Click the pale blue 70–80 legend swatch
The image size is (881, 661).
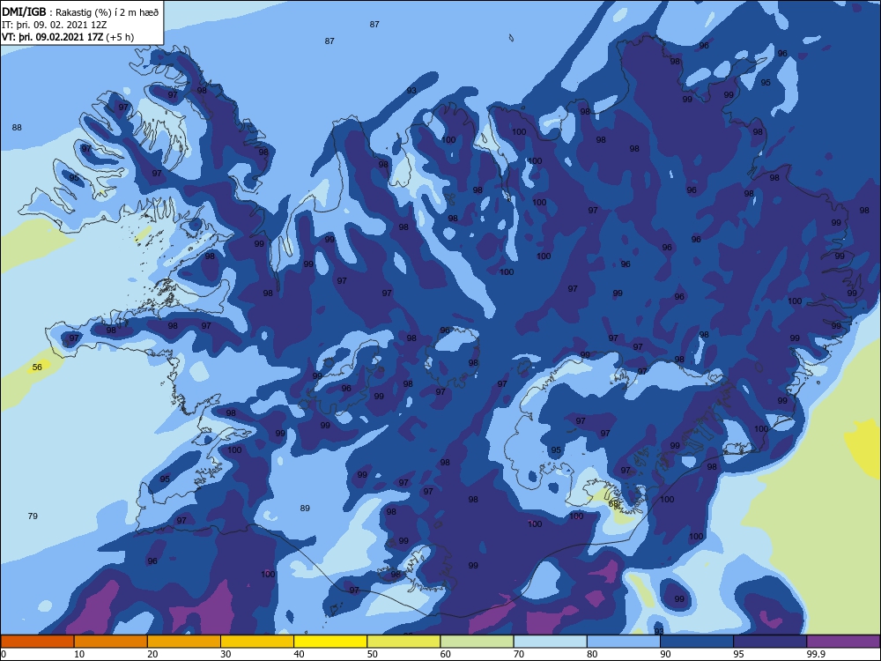coord(551,642)
